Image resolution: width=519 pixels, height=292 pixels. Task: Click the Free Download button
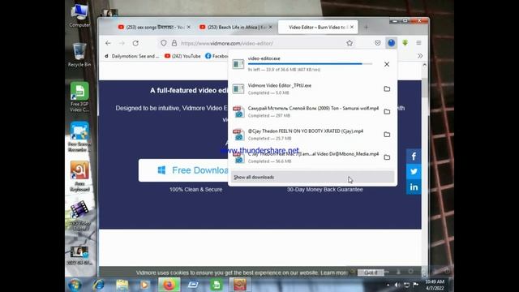click(183, 170)
